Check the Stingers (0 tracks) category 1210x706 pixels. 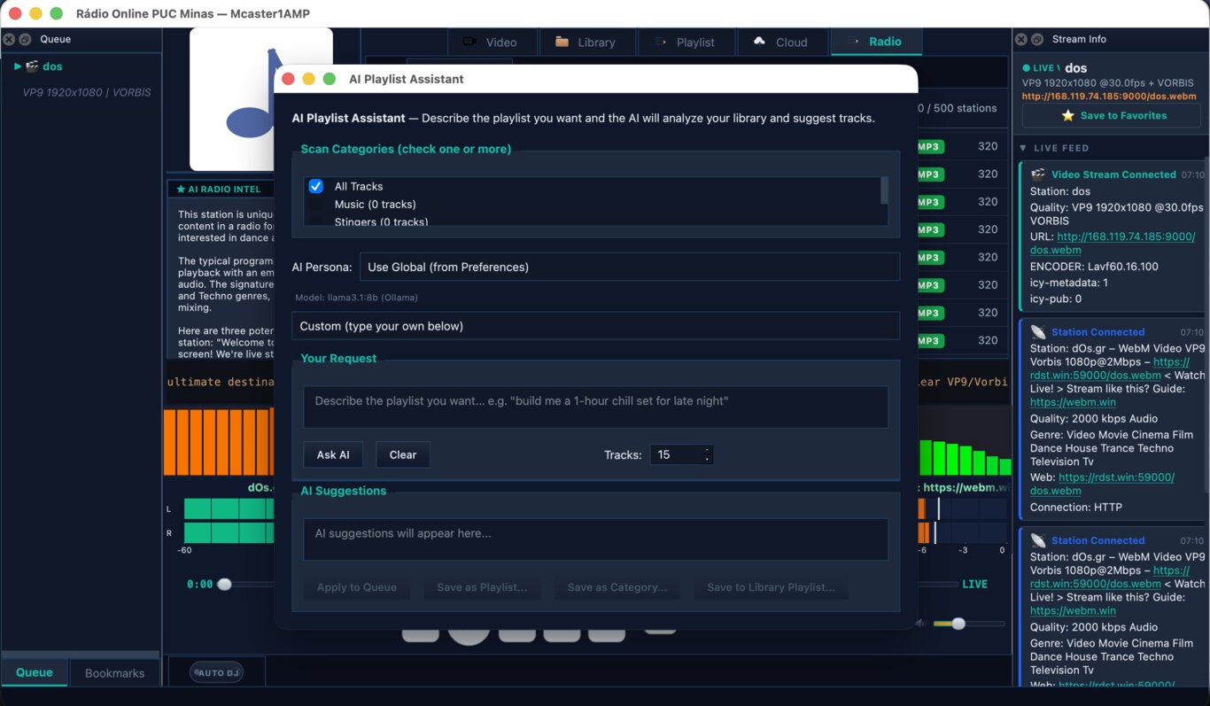tap(315, 221)
